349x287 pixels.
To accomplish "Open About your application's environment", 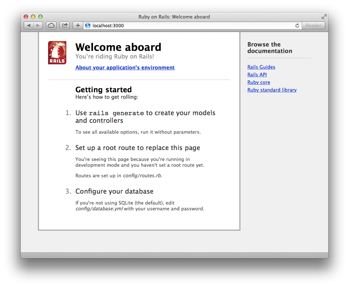I will (125, 68).
